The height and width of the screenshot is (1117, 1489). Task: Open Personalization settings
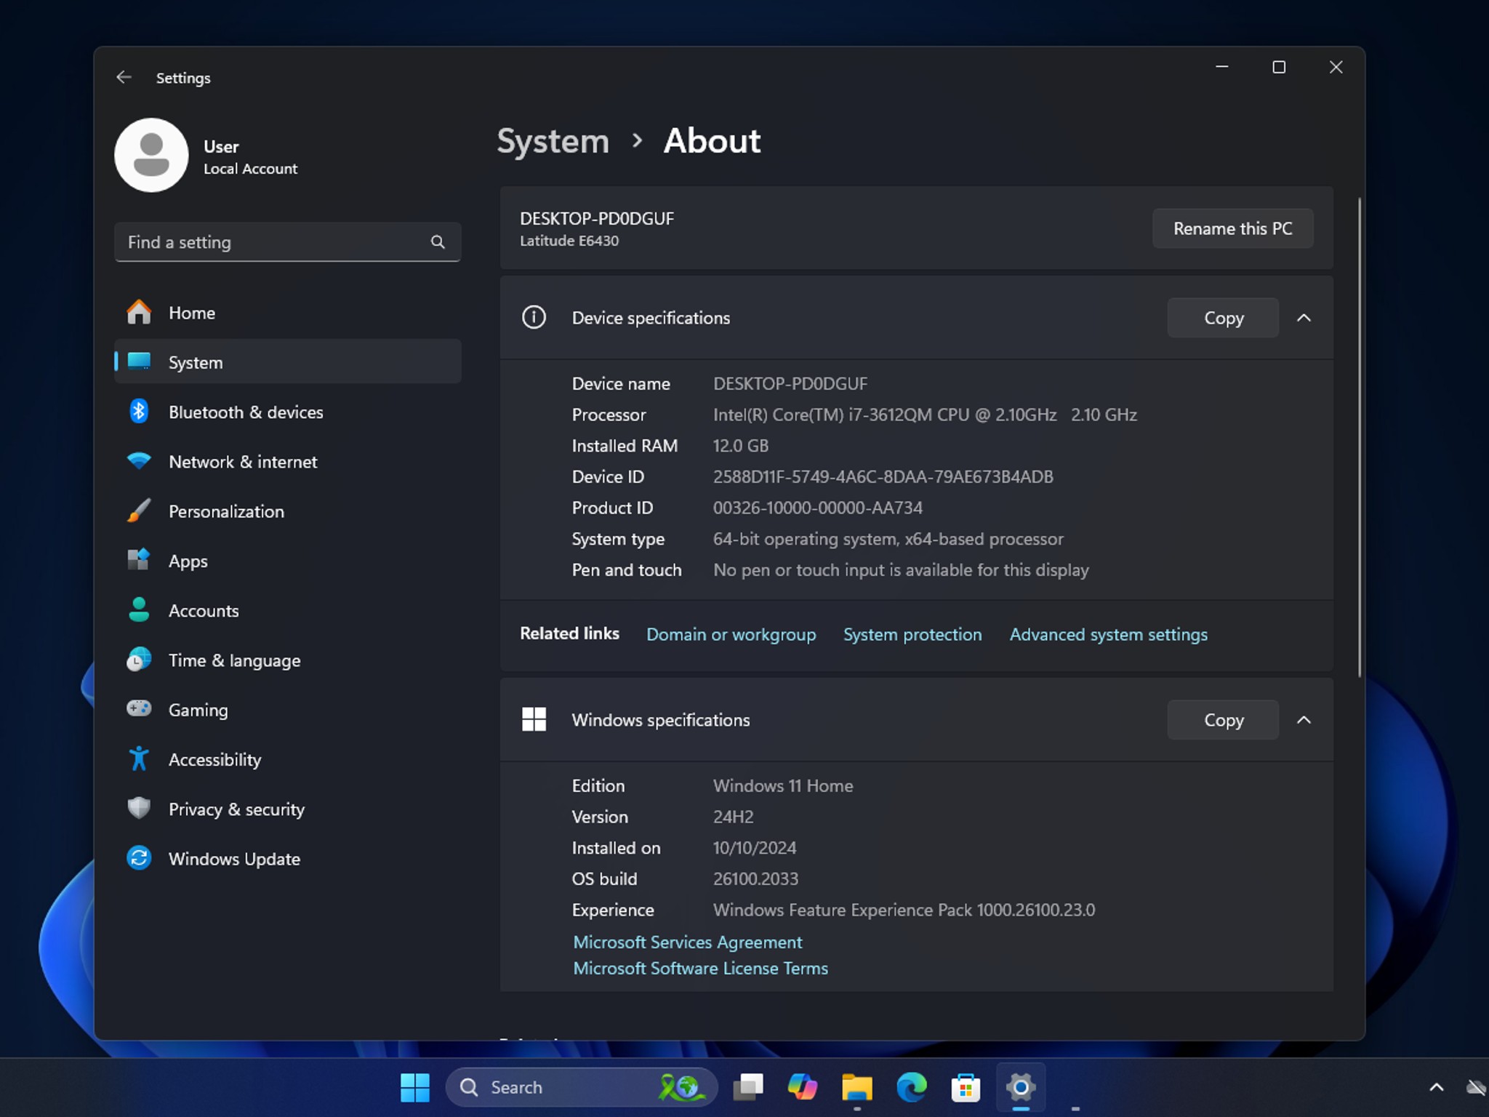pyautogui.click(x=287, y=511)
